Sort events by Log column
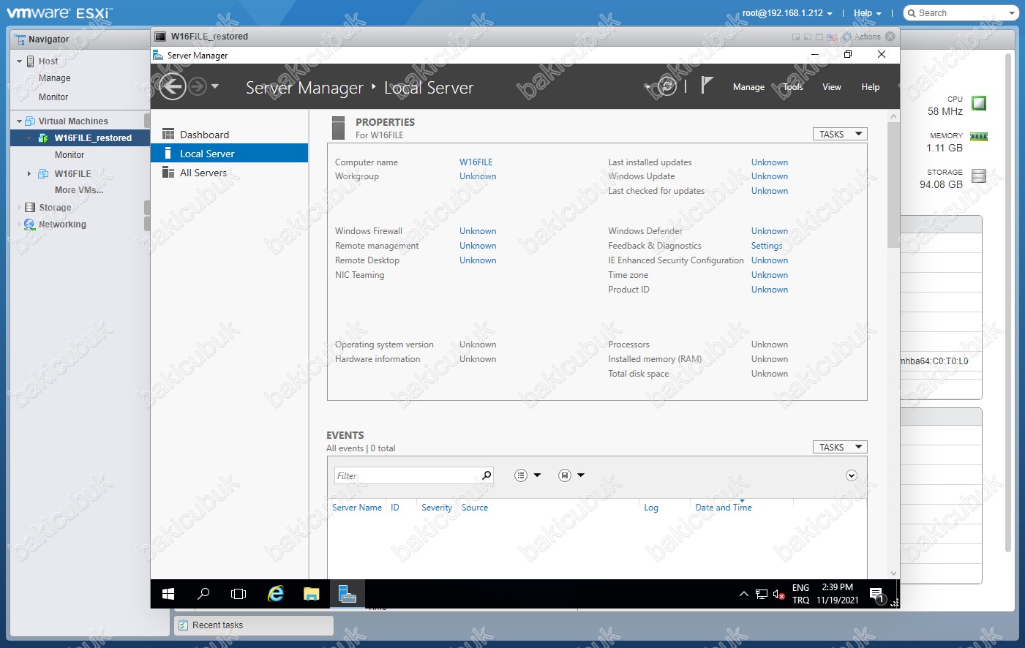The width and height of the screenshot is (1025, 648). click(651, 508)
